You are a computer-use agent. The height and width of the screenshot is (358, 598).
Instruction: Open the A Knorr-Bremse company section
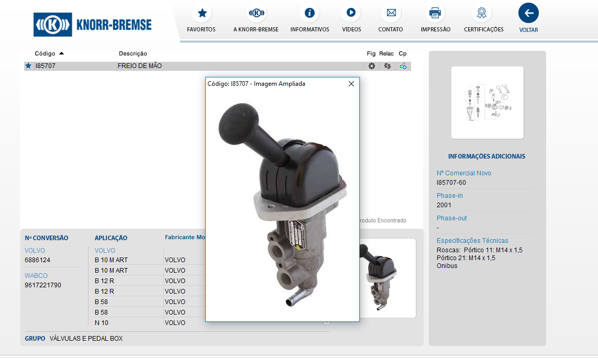256,13
